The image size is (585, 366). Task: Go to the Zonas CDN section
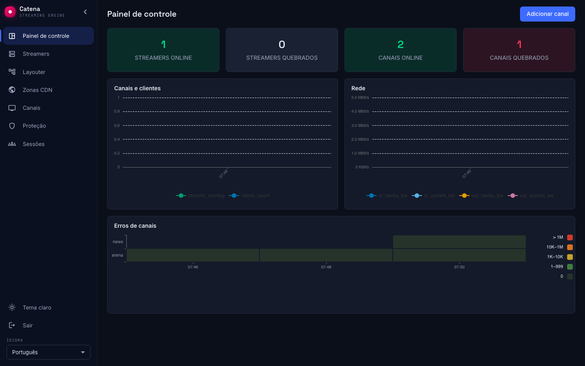tap(48, 90)
